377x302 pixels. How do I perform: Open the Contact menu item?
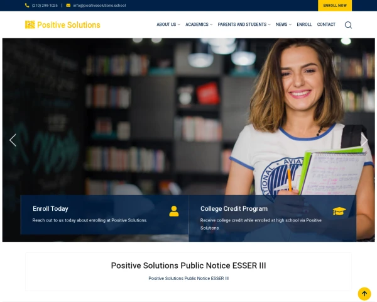(326, 25)
